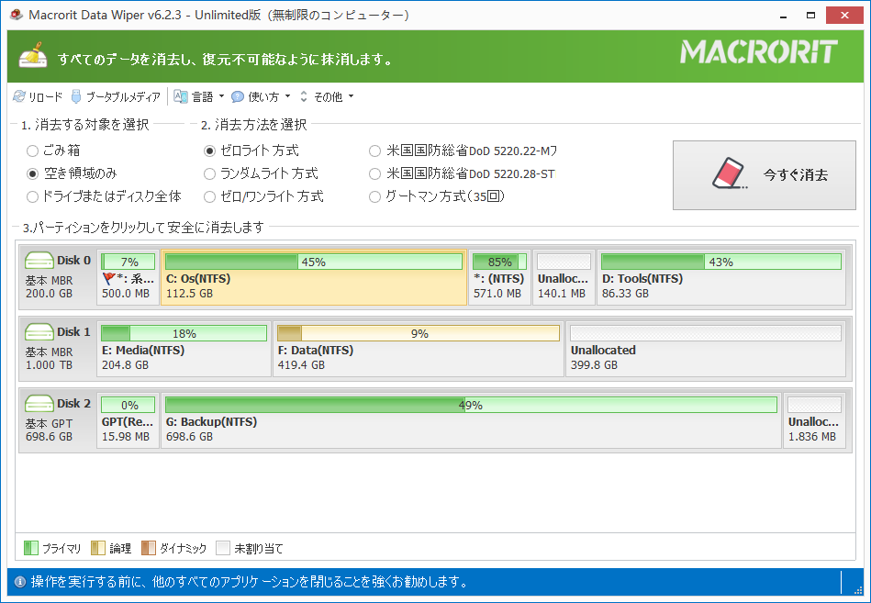The image size is (871, 603).
Task: Click the language translation icon
Action: 181,96
